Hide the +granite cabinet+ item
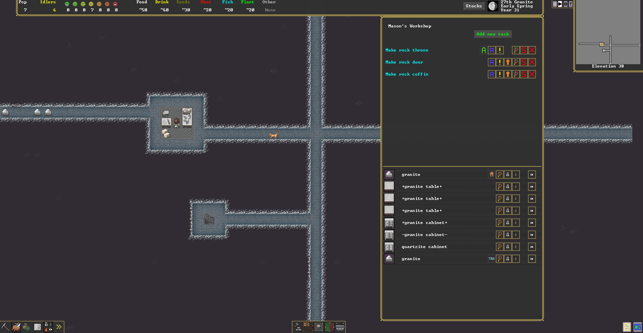 532,223
